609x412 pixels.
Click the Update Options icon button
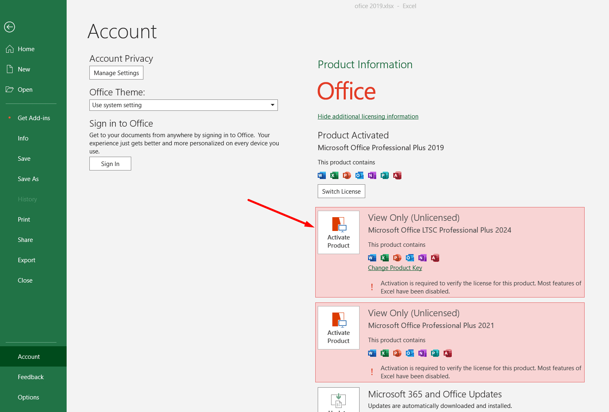coord(338,400)
